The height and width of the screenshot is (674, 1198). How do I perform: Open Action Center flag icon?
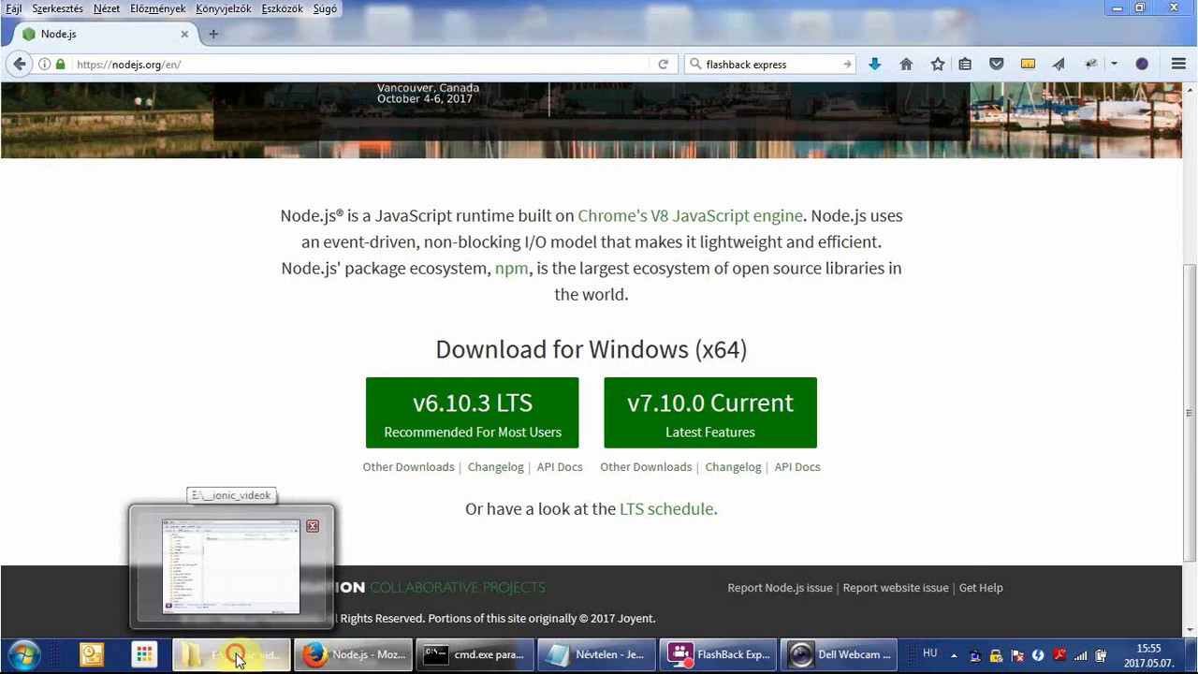pyautogui.click(x=1017, y=655)
